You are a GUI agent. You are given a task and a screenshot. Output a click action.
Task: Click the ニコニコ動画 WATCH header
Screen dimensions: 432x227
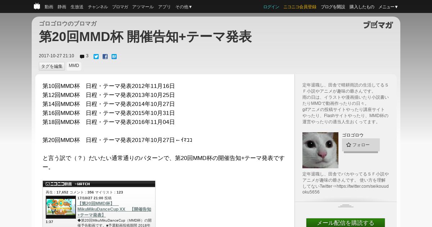pyautogui.click(x=99, y=184)
